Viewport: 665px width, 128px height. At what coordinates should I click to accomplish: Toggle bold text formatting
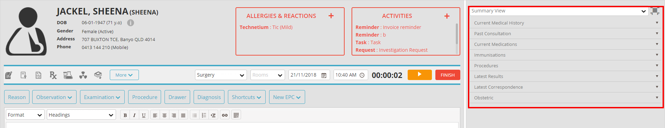[125, 115]
